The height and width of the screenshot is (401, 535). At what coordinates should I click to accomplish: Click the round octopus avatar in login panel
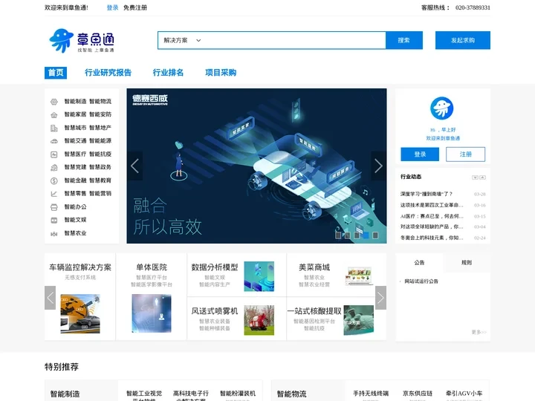click(442, 108)
